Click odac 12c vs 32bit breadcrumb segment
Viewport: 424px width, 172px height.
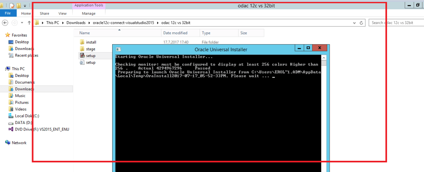[x=176, y=23]
